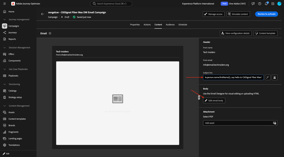Click into the Subject line input
The image size is (284, 157).
tap(233, 77)
